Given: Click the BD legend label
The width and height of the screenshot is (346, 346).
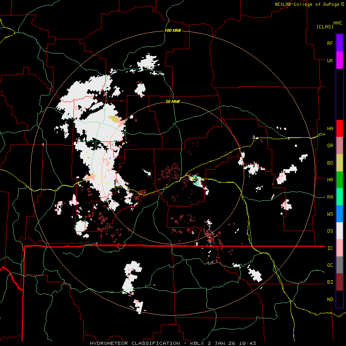Looking at the screenshot, I should pos(330,163).
